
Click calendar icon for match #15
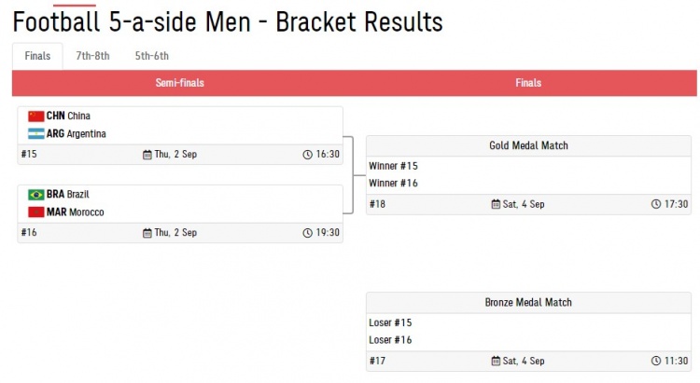pos(147,155)
